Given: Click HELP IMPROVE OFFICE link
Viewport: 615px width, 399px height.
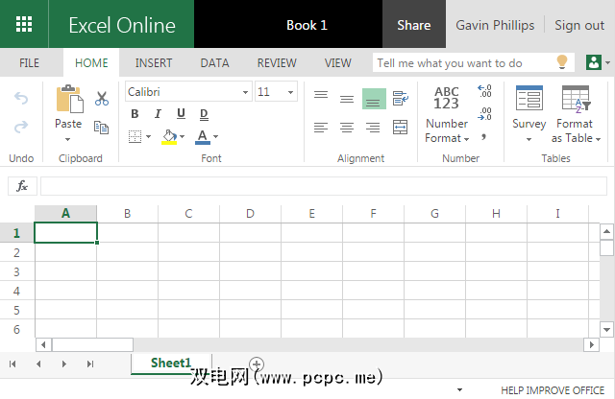Looking at the screenshot, I should pos(553,390).
